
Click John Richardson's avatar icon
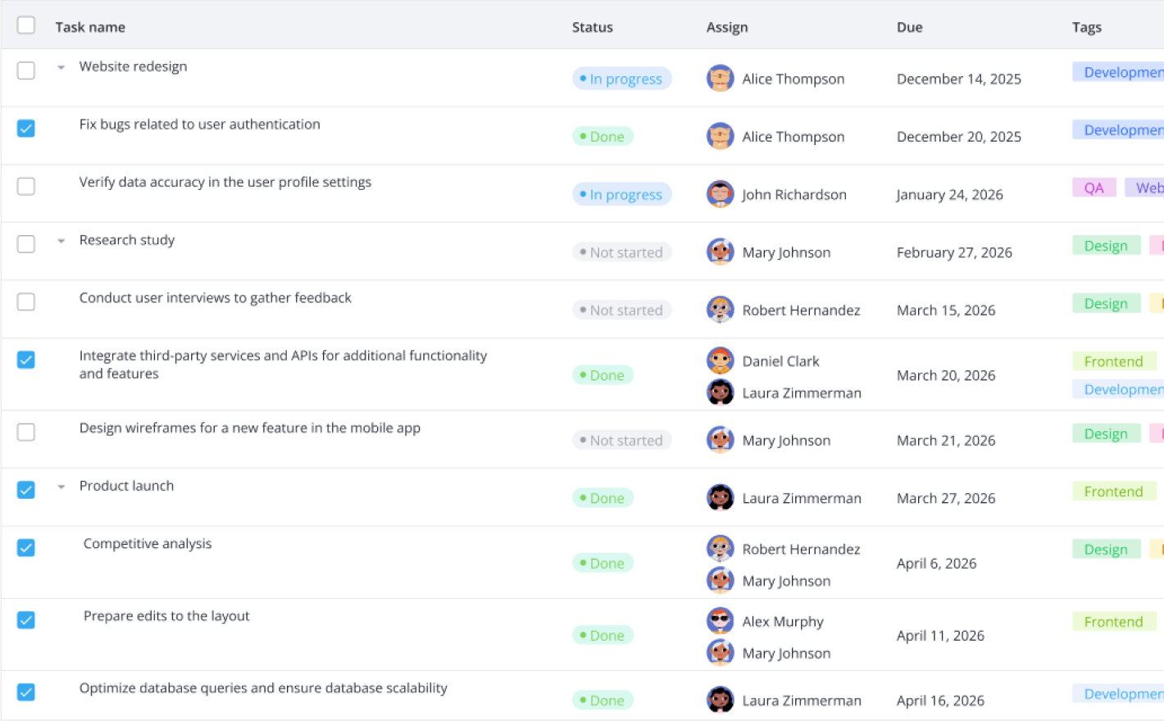click(720, 194)
